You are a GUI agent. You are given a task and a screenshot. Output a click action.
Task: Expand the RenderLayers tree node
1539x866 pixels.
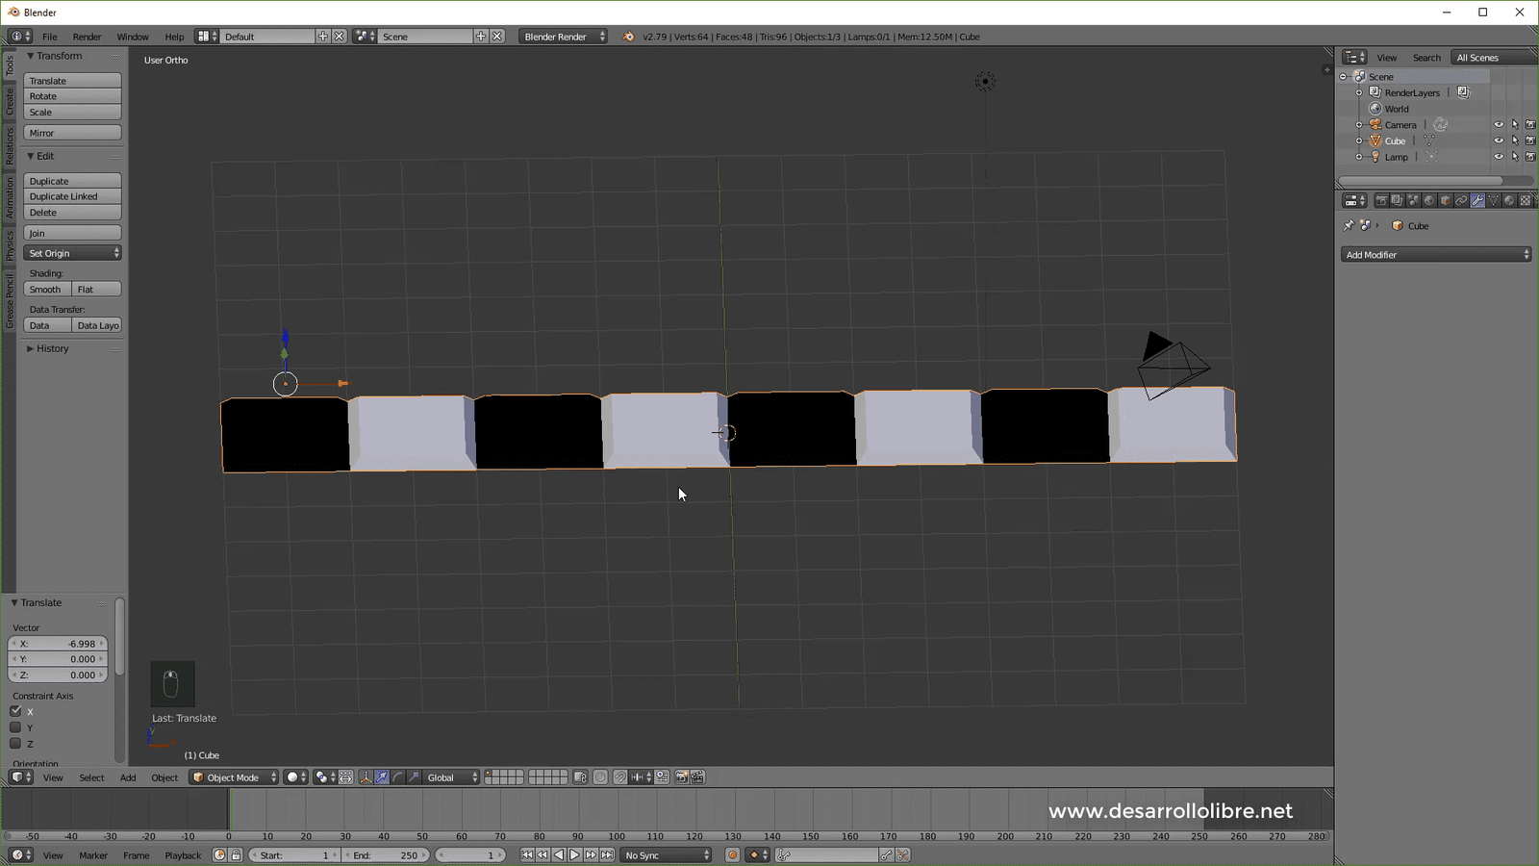(x=1359, y=92)
